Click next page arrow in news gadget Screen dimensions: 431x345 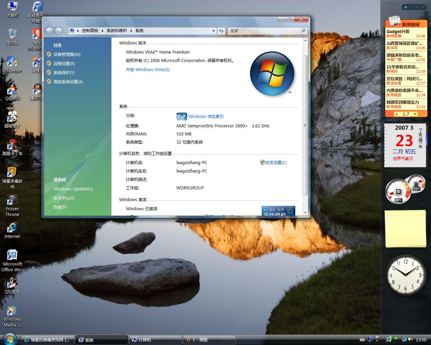415,114
